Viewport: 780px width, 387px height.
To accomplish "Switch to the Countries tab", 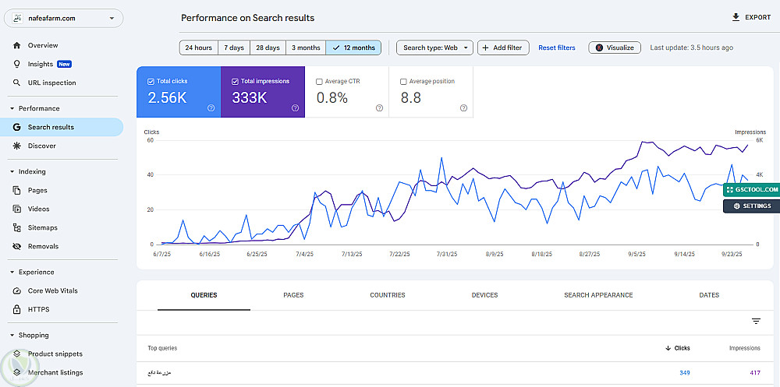I will coord(388,295).
